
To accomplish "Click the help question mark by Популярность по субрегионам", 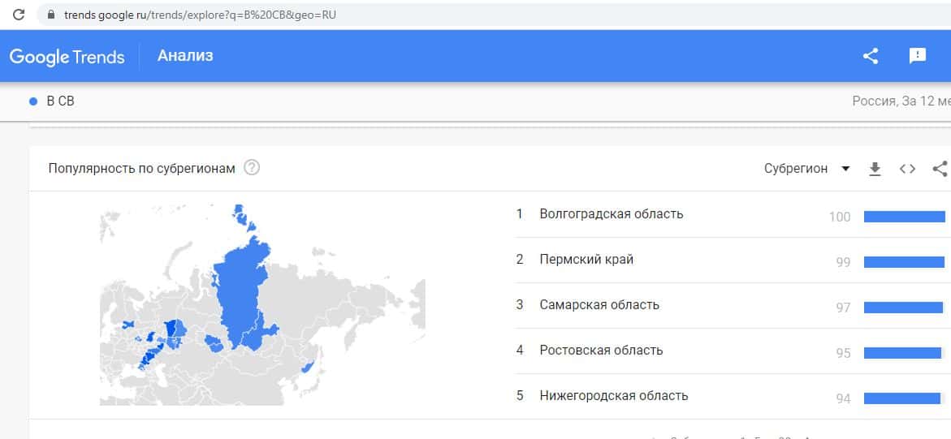I will [x=252, y=168].
